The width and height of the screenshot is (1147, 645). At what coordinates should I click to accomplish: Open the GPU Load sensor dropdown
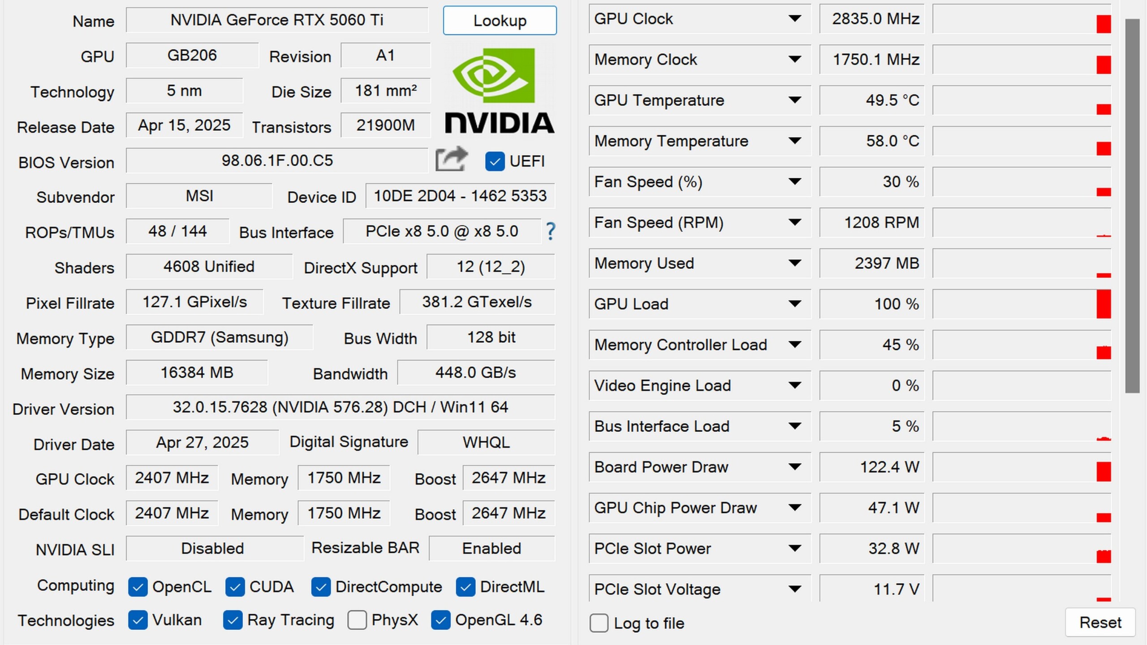[x=795, y=304]
